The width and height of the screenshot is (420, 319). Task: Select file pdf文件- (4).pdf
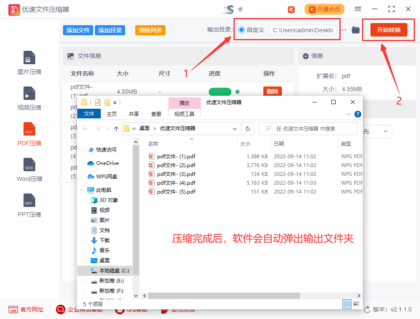[176, 183]
